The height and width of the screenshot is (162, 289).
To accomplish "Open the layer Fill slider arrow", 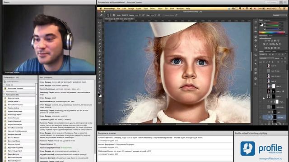I will pyautogui.click(x=285, y=62).
